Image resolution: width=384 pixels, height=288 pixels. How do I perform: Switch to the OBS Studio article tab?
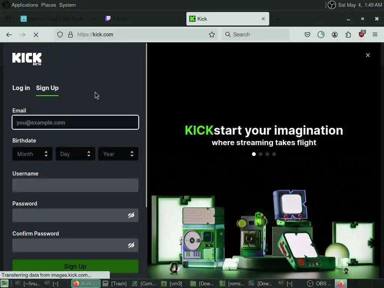pos(57,19)
